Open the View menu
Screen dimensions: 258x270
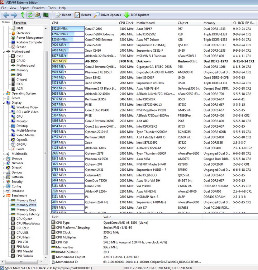point(13,8)
